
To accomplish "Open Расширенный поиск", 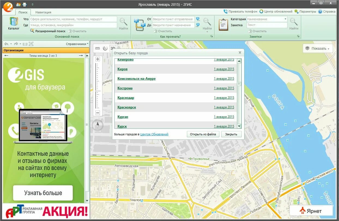I will (x=48, y=31).
